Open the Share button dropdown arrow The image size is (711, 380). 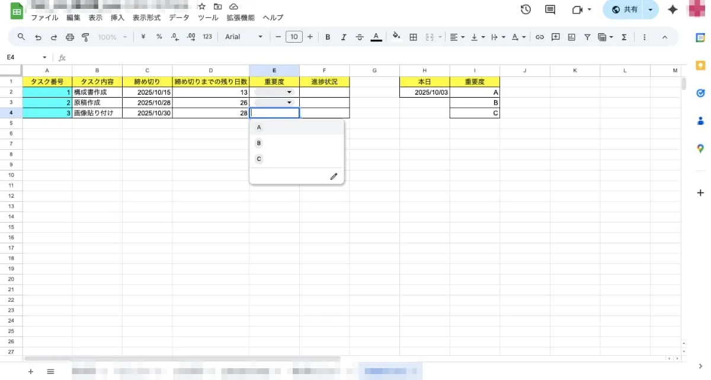651,9
